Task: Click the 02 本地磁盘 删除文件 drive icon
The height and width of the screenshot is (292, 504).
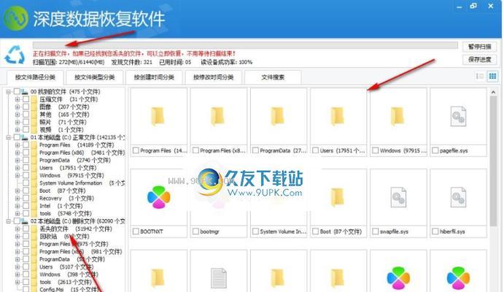Action: coord(24,221)
